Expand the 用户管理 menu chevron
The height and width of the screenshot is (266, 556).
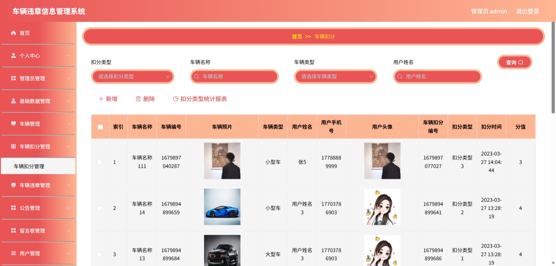pos(69,253)
